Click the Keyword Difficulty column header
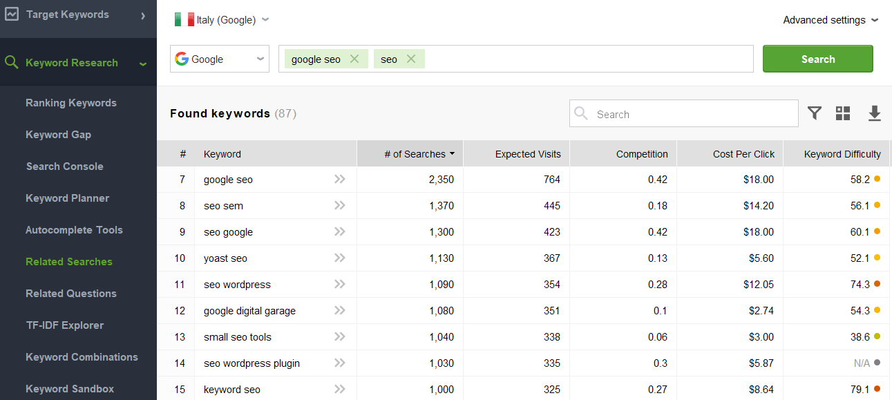This screenshot has height=400, width=892. coord(837,154)
